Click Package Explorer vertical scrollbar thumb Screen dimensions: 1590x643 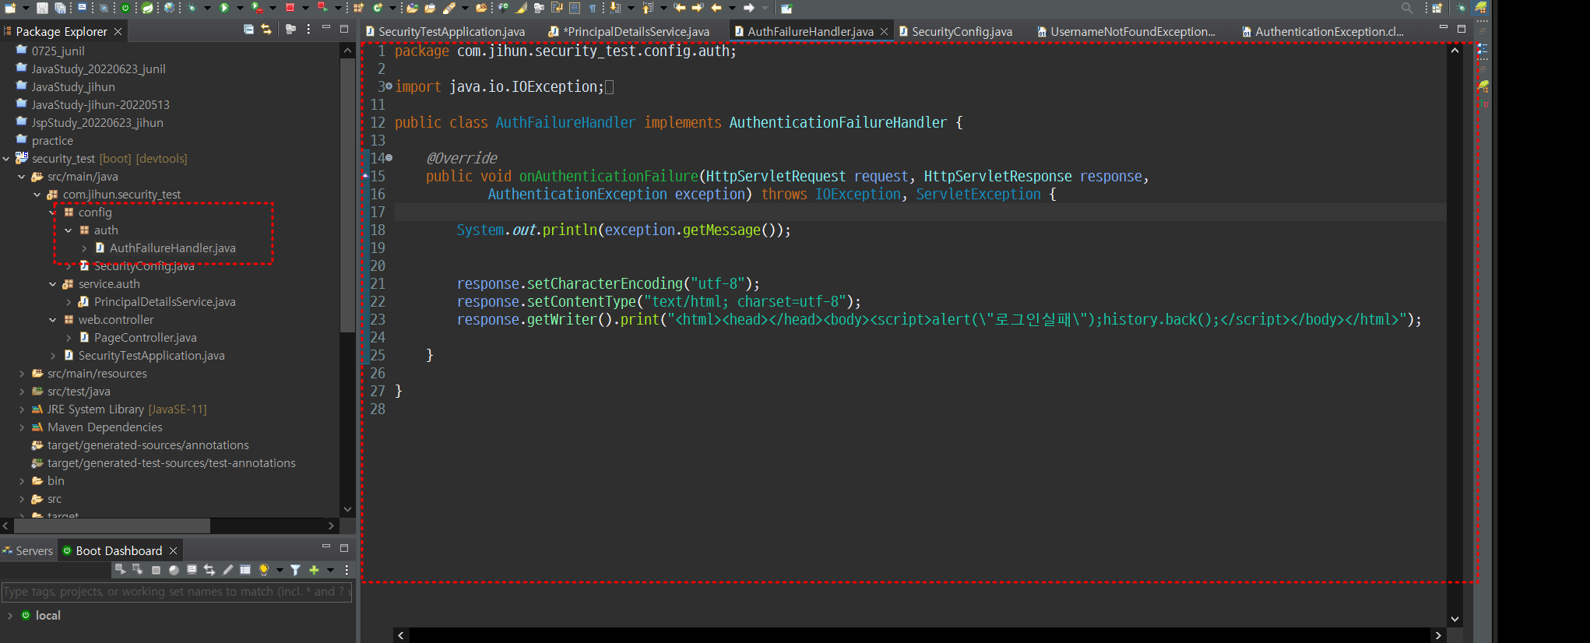click(x=347, y=195)
